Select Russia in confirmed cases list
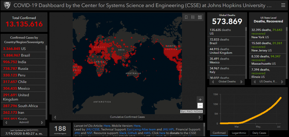This screenshot has height=137, width=289. click(23, 68)
